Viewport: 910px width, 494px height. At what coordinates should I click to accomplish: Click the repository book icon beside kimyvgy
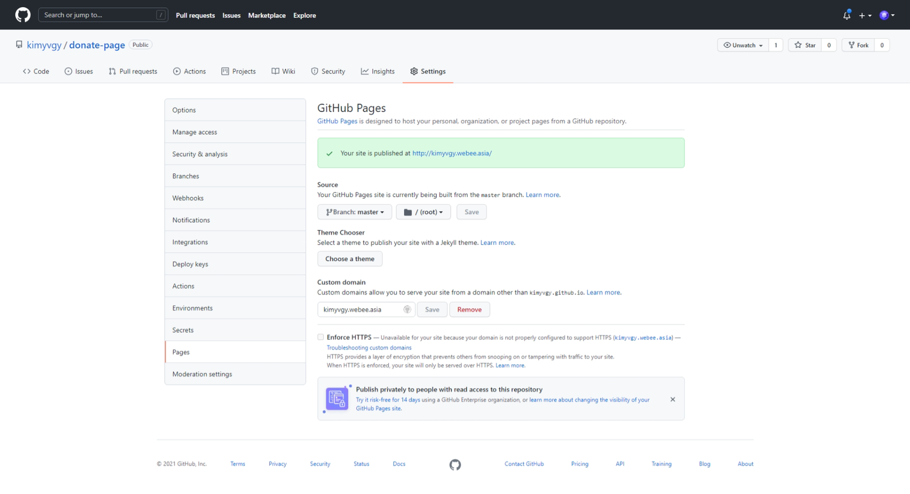coord(19,45)
